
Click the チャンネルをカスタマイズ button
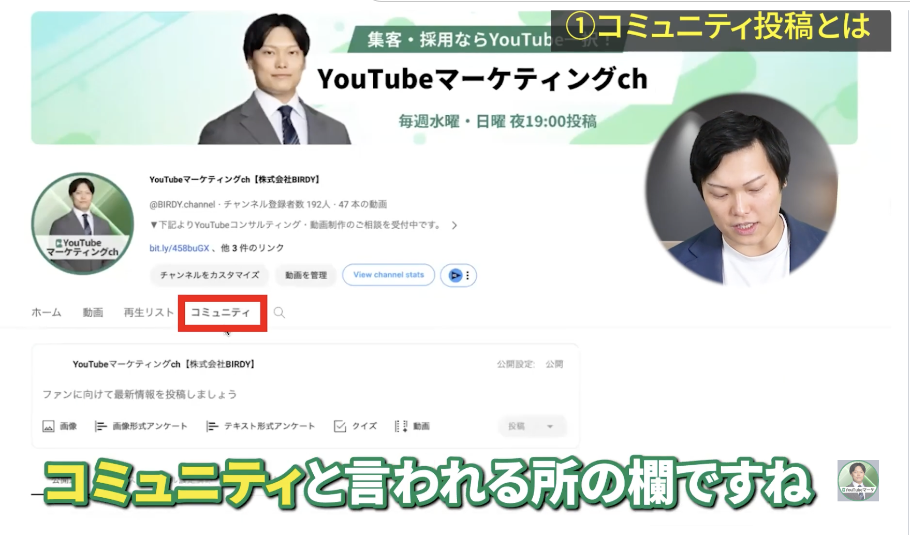209,275
